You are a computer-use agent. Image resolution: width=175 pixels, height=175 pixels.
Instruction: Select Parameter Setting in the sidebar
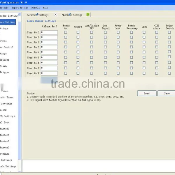click(9, 16)
